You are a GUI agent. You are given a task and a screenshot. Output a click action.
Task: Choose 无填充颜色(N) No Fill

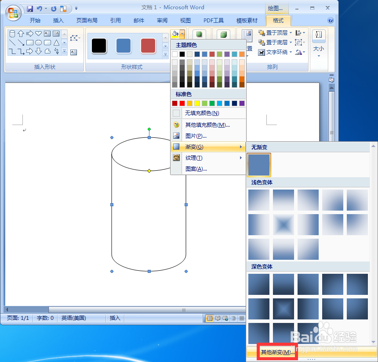[208, 113]
